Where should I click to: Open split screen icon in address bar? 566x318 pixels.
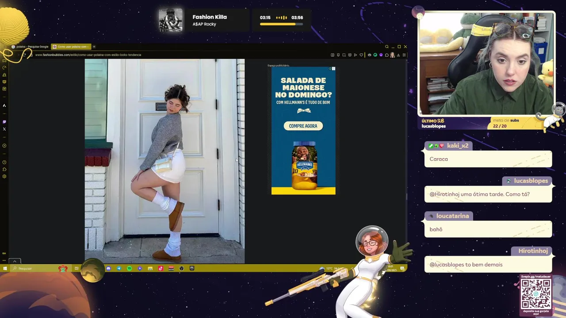[x=333, y=55]
